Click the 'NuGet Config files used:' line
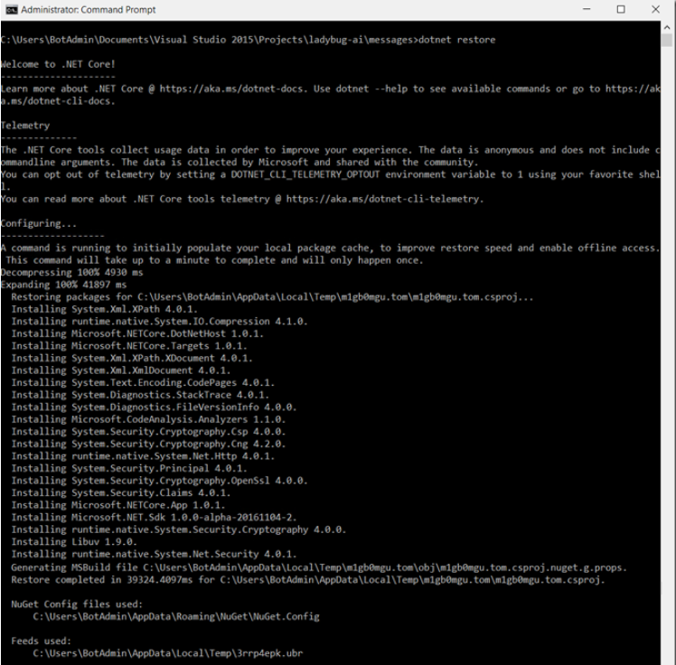The width and height of the screenshot is (676, 665). [77, 604]
